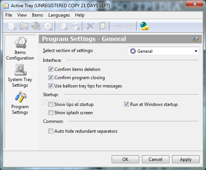The height and width of the screenshot is (170, 206).
Task: Click the add folder toolbar icon
Action: (24, 26)
